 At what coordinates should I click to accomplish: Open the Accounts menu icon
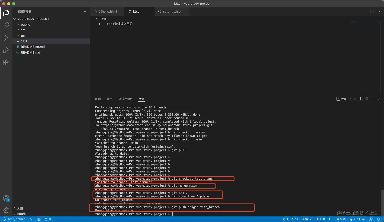6,198
